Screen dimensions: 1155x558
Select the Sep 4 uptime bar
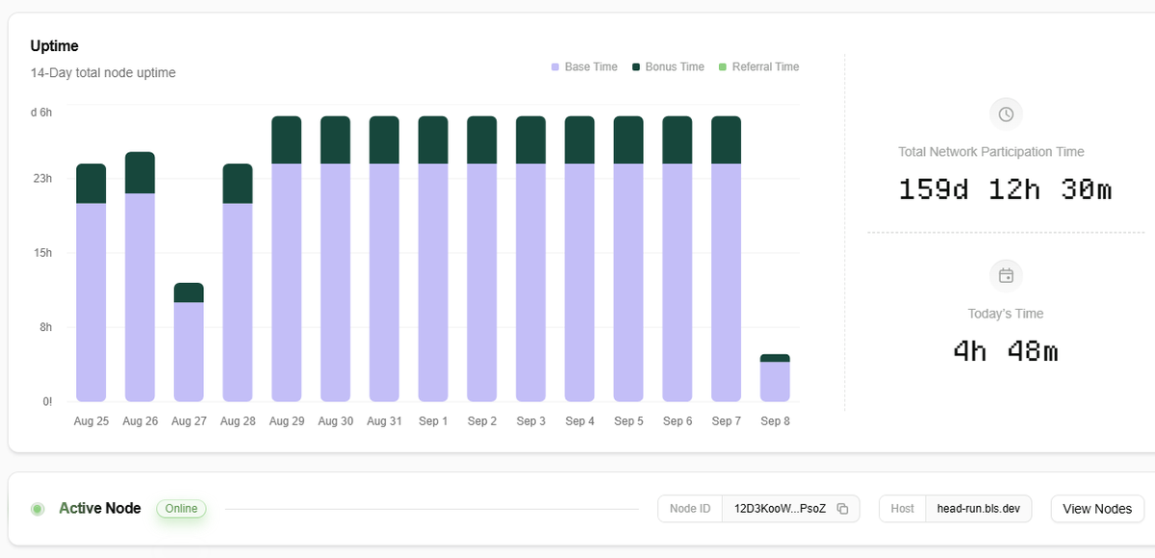[x=579, y=259]
